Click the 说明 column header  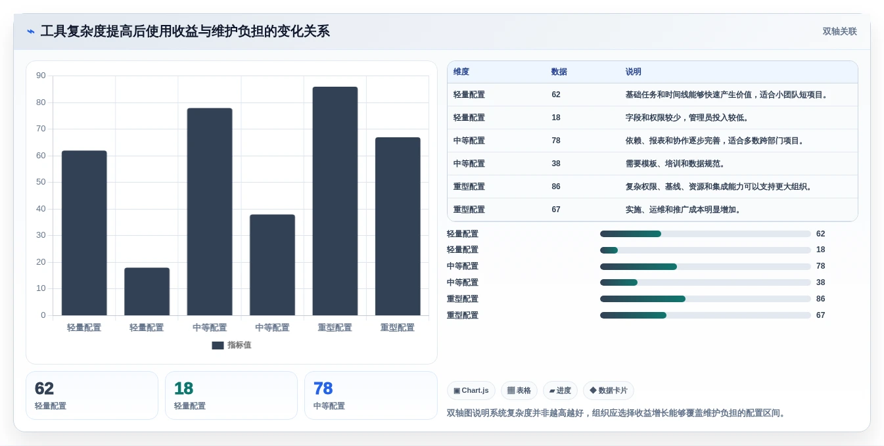[x=634, y=72]
